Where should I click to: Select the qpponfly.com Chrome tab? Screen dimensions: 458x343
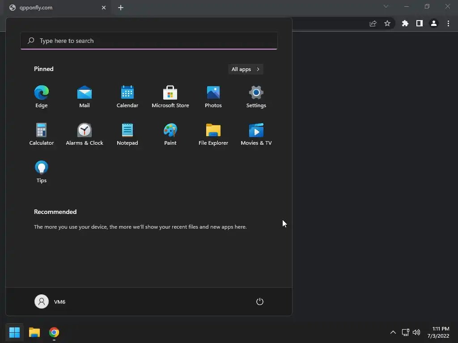[57, 8]
